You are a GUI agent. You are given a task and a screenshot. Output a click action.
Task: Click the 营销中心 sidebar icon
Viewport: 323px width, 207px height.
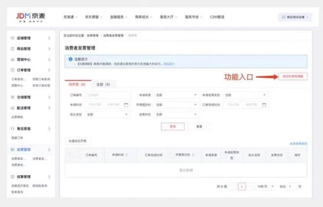(12, 60)
